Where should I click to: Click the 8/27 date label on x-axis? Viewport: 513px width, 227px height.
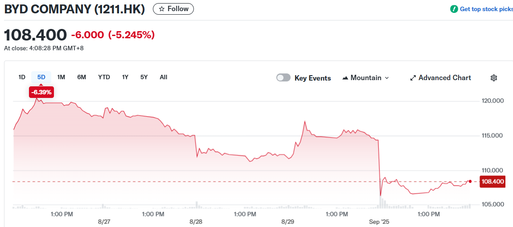[104, 222]
